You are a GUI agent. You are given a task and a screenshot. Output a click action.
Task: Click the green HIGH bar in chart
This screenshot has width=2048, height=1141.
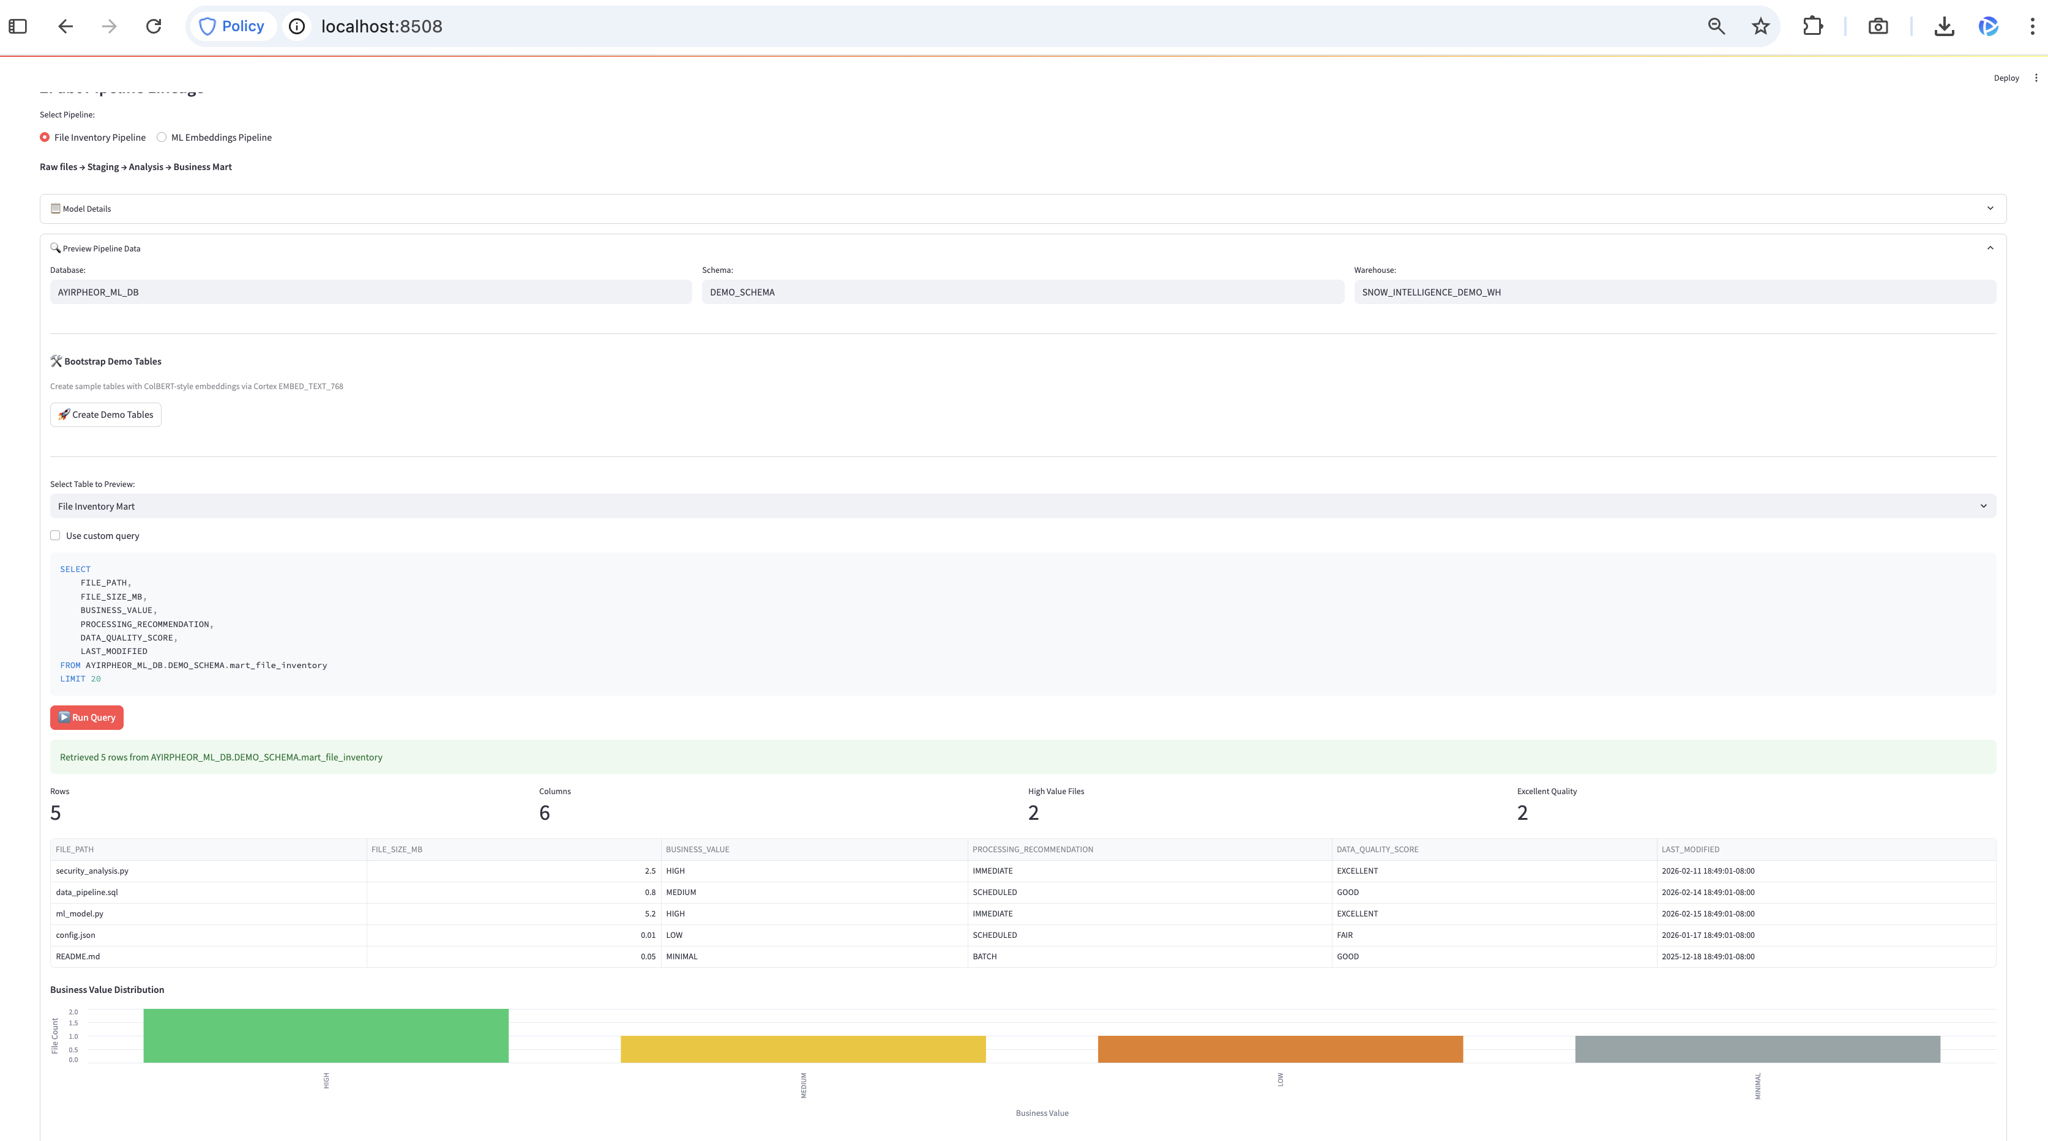tap(326, 1035)
